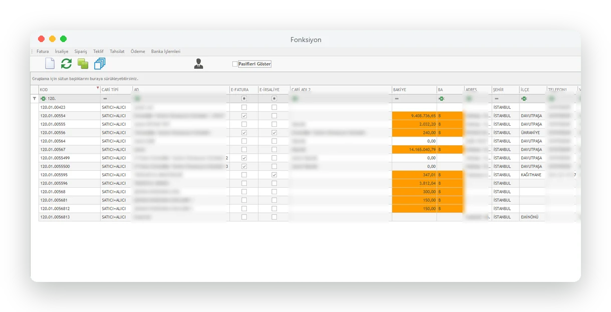Uncheck E-FATURA for row 120.01.00554

pyautogui.click(x=244, y=116)
